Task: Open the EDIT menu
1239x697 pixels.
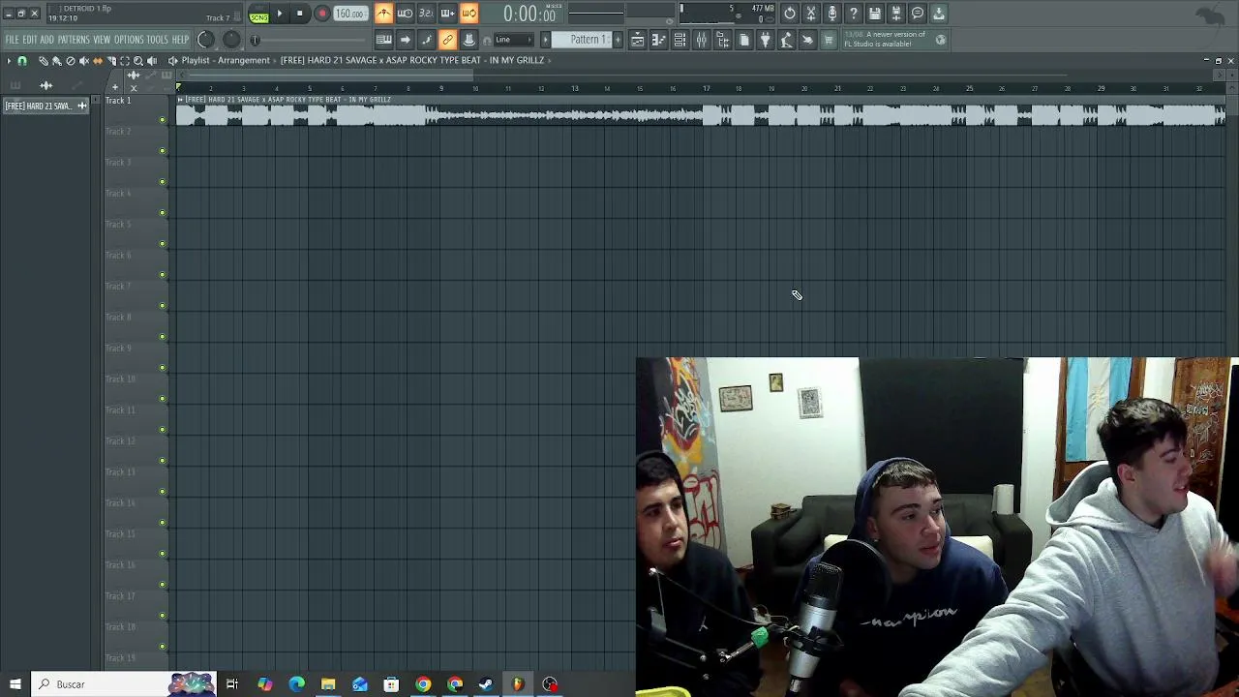Action: (x=30, y=40)
